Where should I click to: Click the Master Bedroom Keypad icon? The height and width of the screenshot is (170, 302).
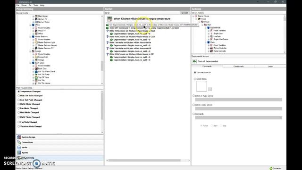(x=36, y=45)
